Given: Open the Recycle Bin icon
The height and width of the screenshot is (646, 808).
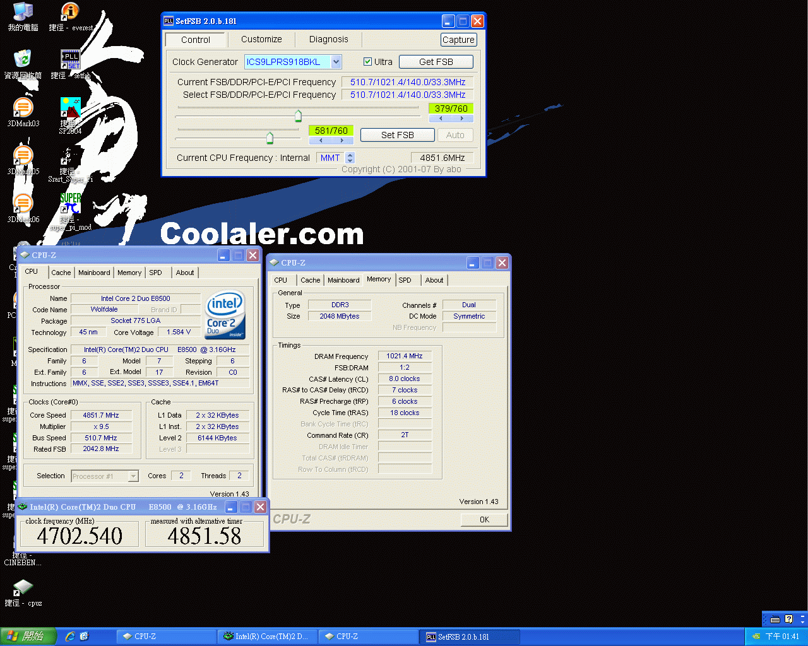Looking at the screenshot, I should [23, 61].
